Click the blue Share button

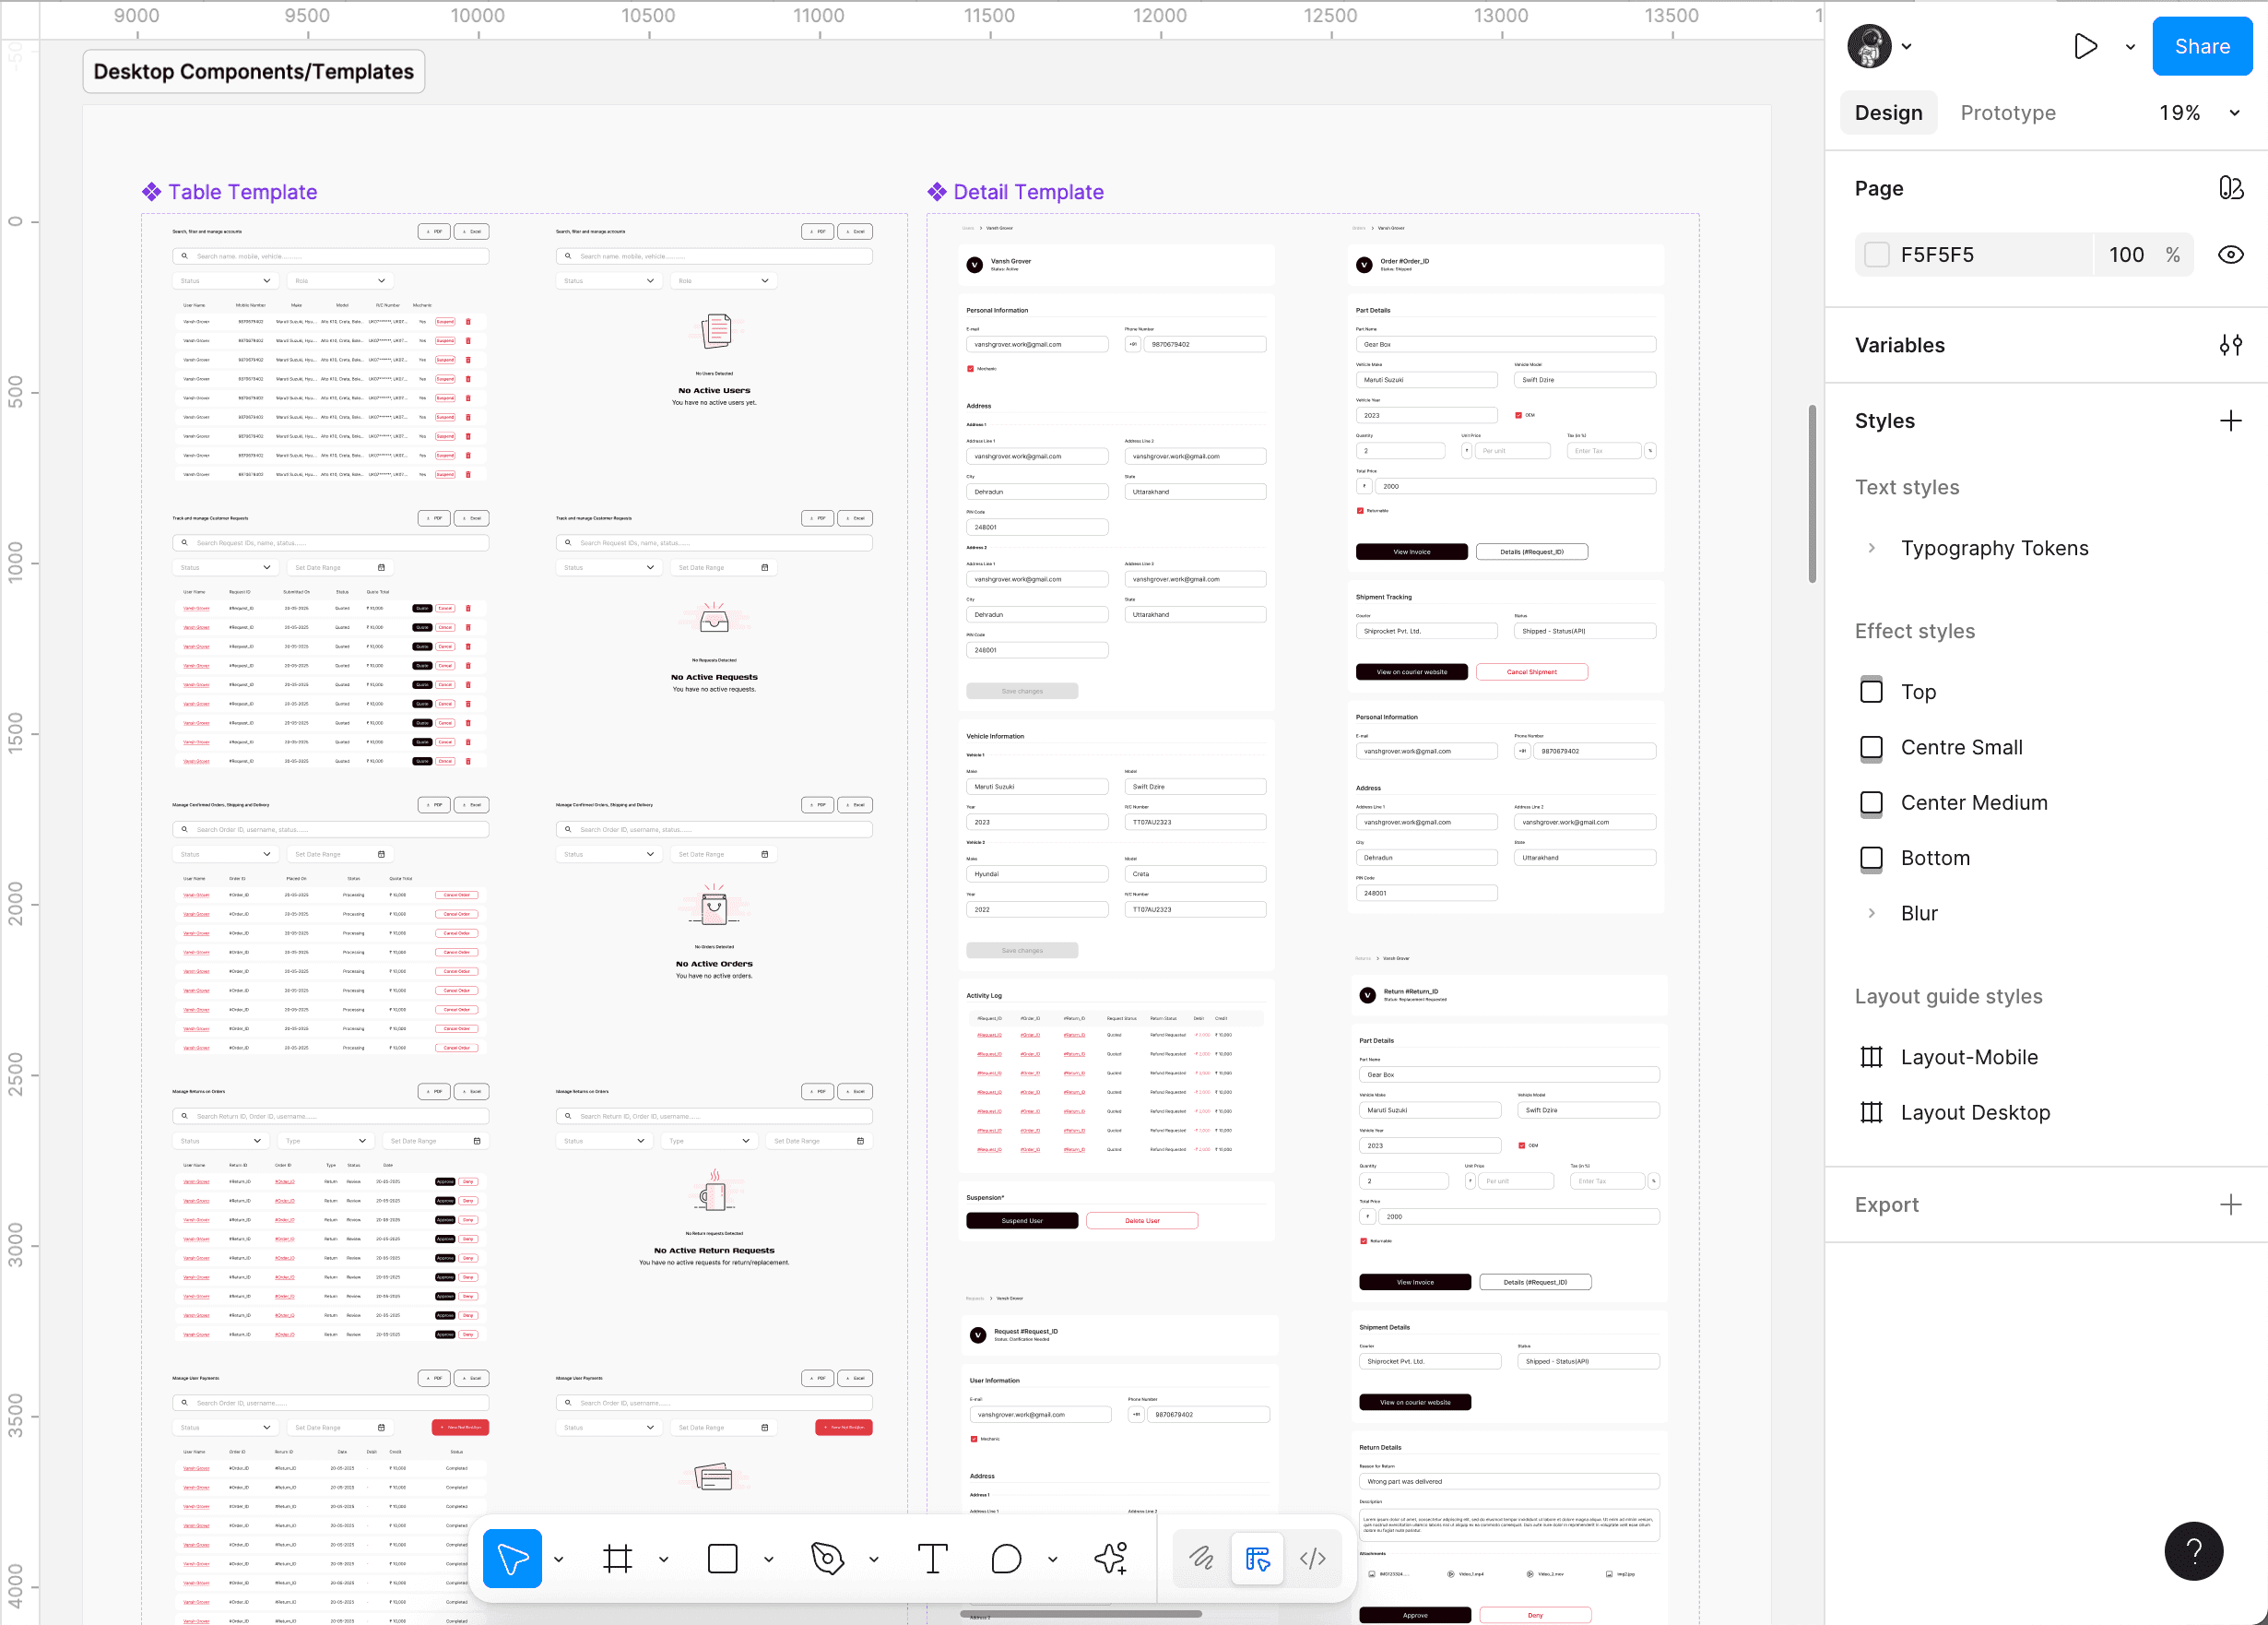[2201, 46]
